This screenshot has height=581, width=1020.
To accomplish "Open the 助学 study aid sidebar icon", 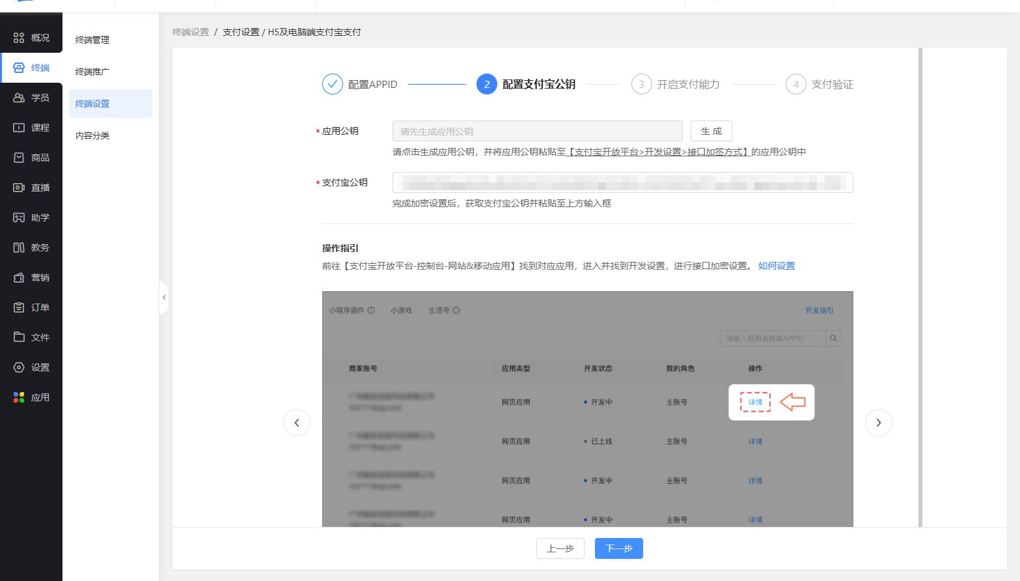I will point(19,218).
